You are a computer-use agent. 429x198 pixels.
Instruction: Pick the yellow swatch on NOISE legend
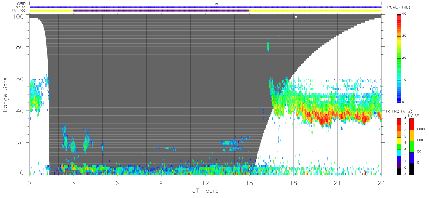point(412,135)
